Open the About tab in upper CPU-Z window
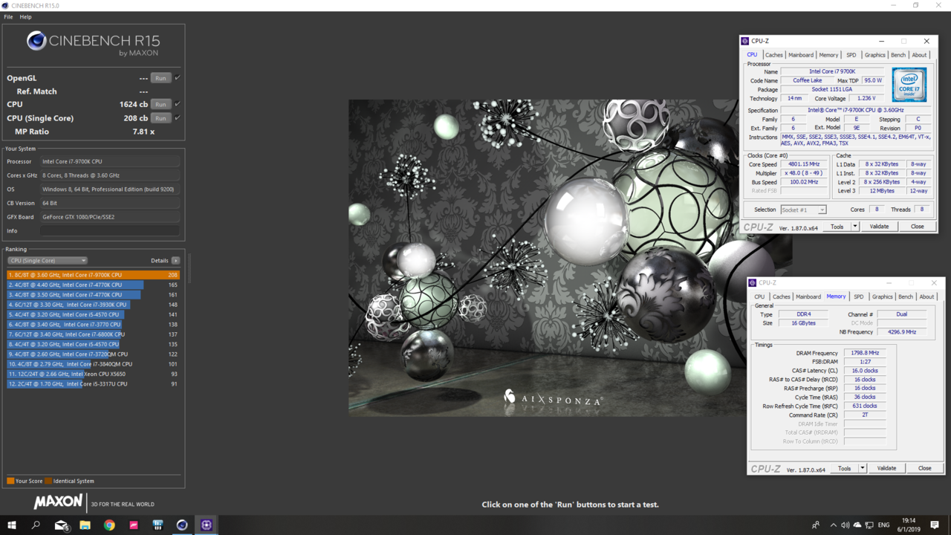 coord(919,55)
